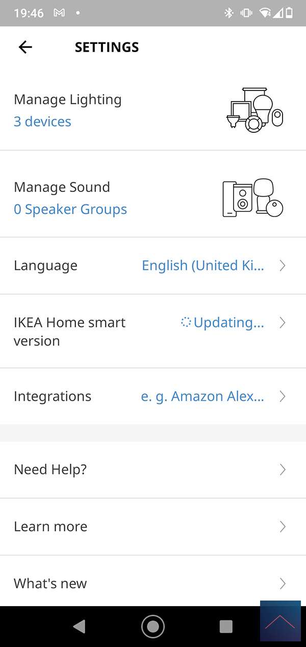Expand the Integrations chevron arrow
This screenshot has width=306, height=647.
(283, 396)
